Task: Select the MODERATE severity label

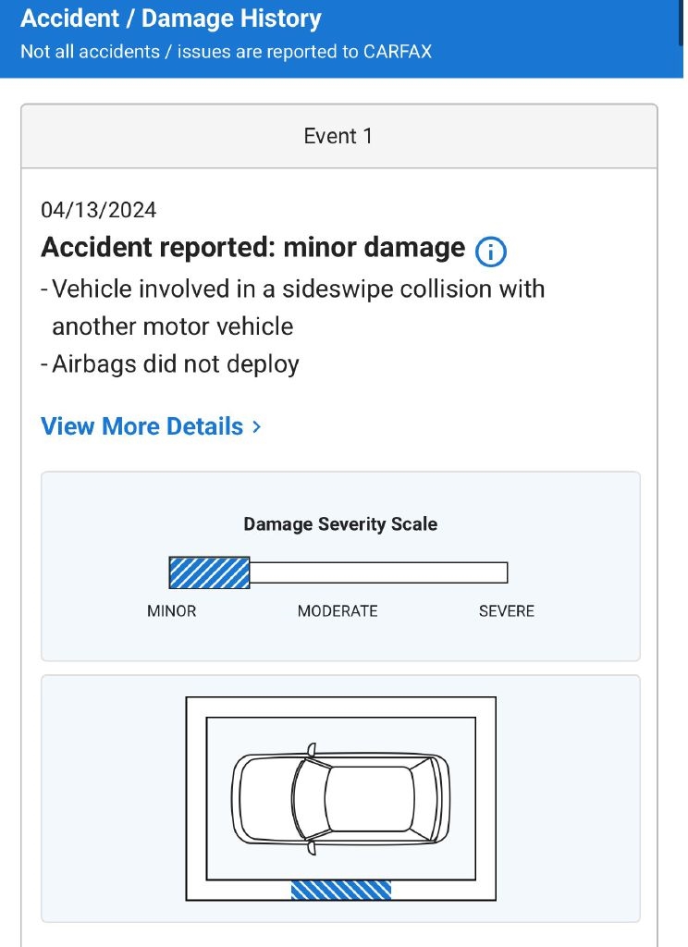Action: click(338, 611)
